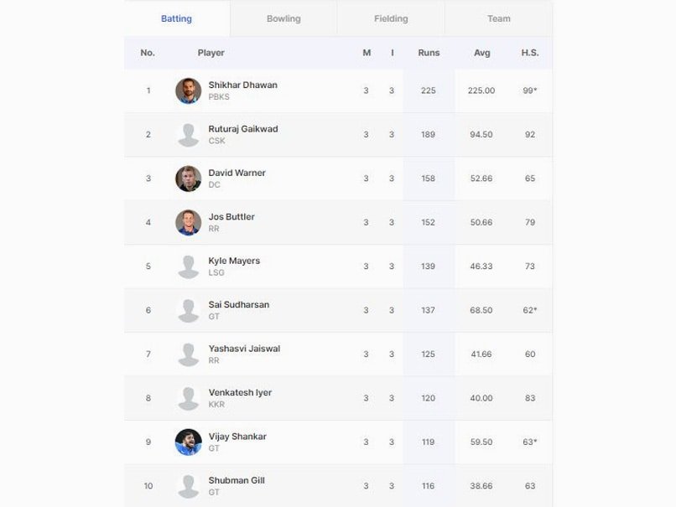Image resolution: width=676 pixels, height=507 pixels.
Task: Open Venkatesh Iyer's player link
Action: (x=240, y=392)
